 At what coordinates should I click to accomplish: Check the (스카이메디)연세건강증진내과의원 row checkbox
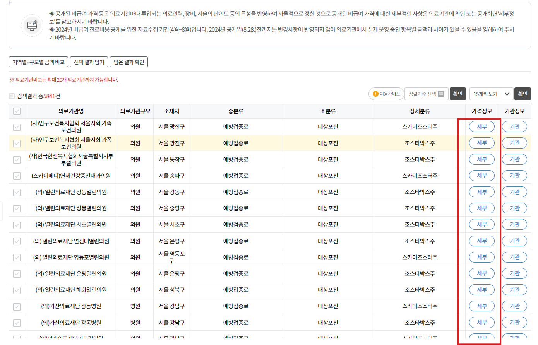pyautogui.click(x=16, y=175)
